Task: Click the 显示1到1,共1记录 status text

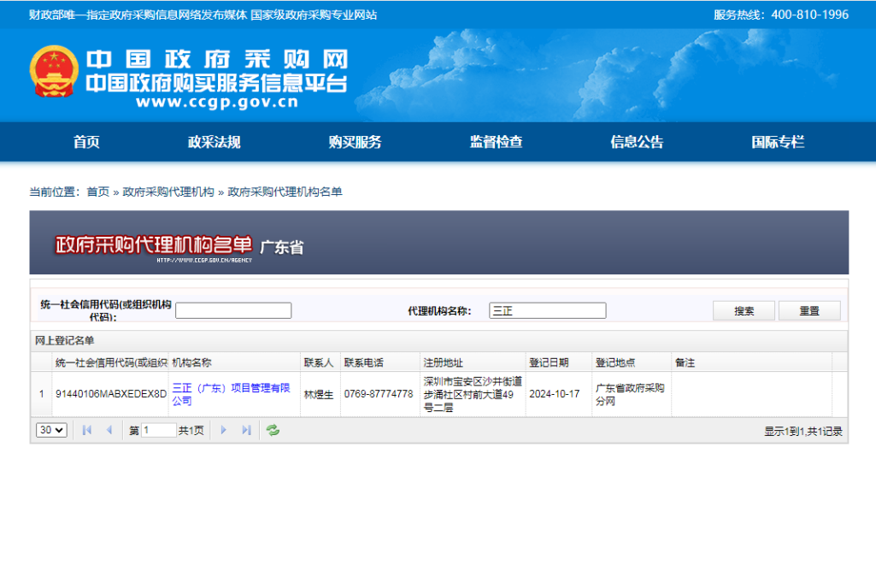Action: pyautogui.click(x=803, y=431)
